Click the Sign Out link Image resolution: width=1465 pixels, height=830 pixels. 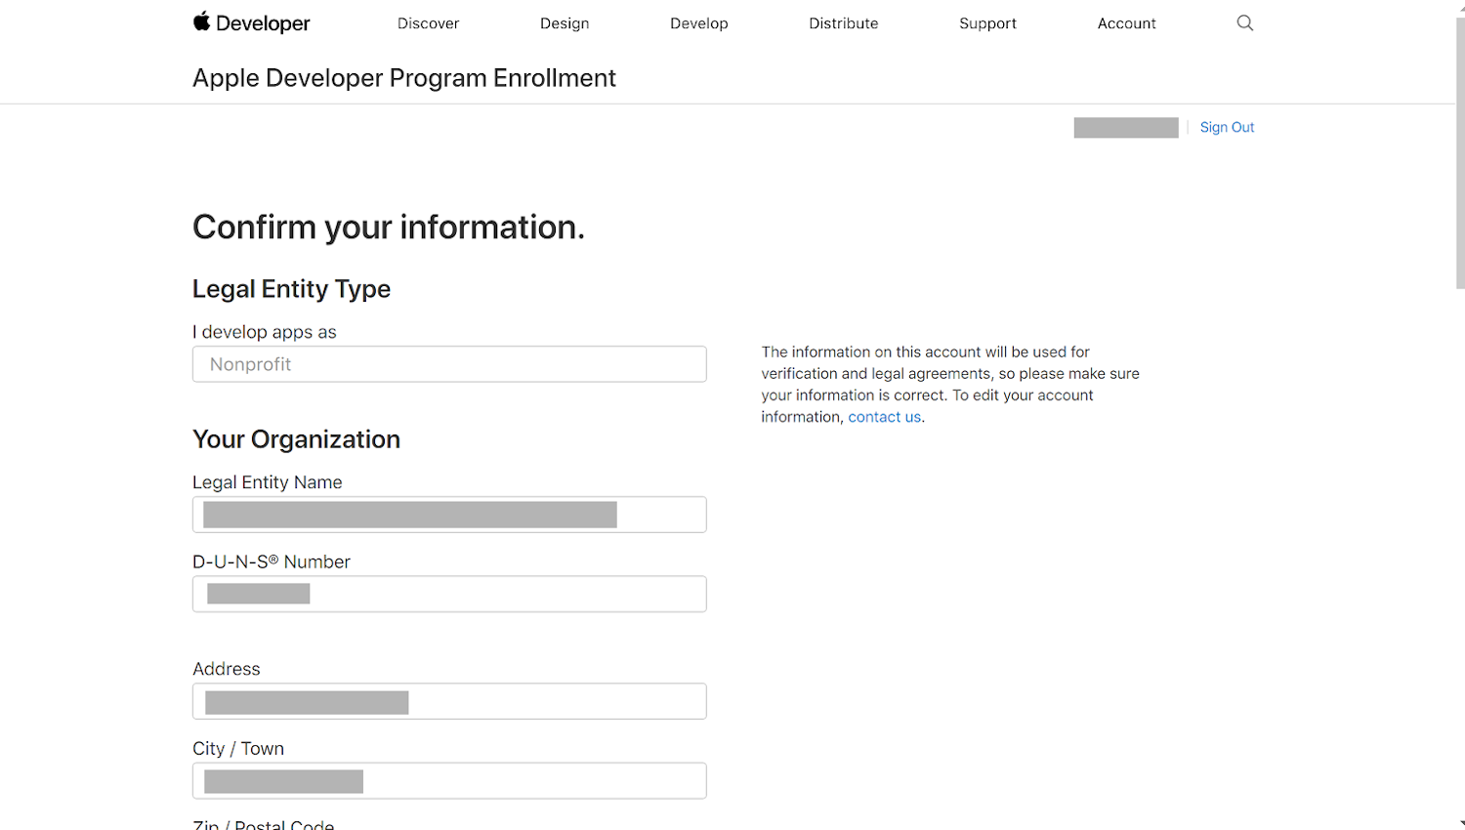click(x=1227, y=127)
